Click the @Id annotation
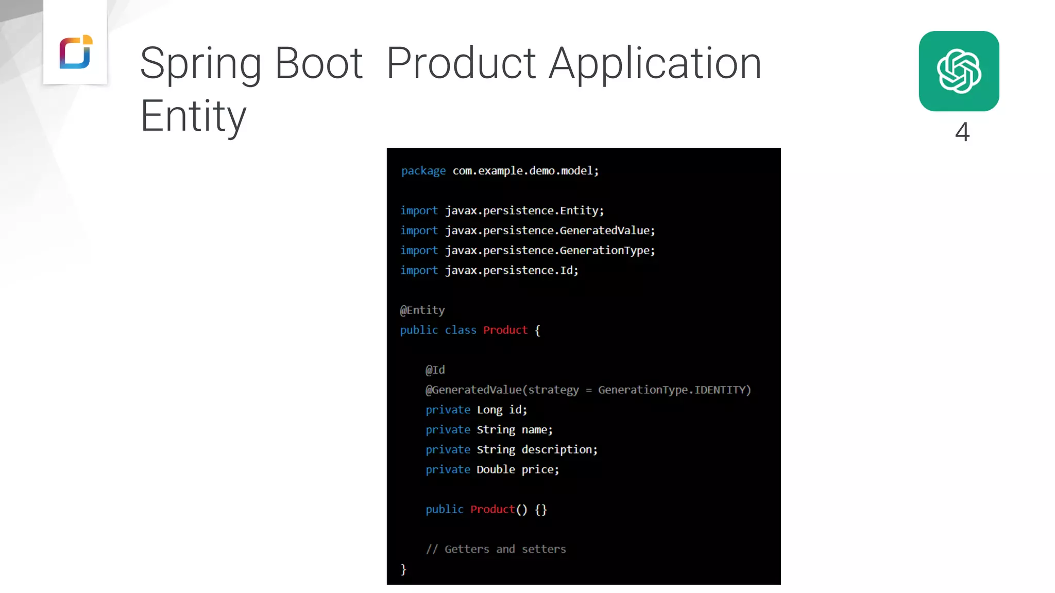The width and height of the screenshot is (1055, 593). point(435,370)
